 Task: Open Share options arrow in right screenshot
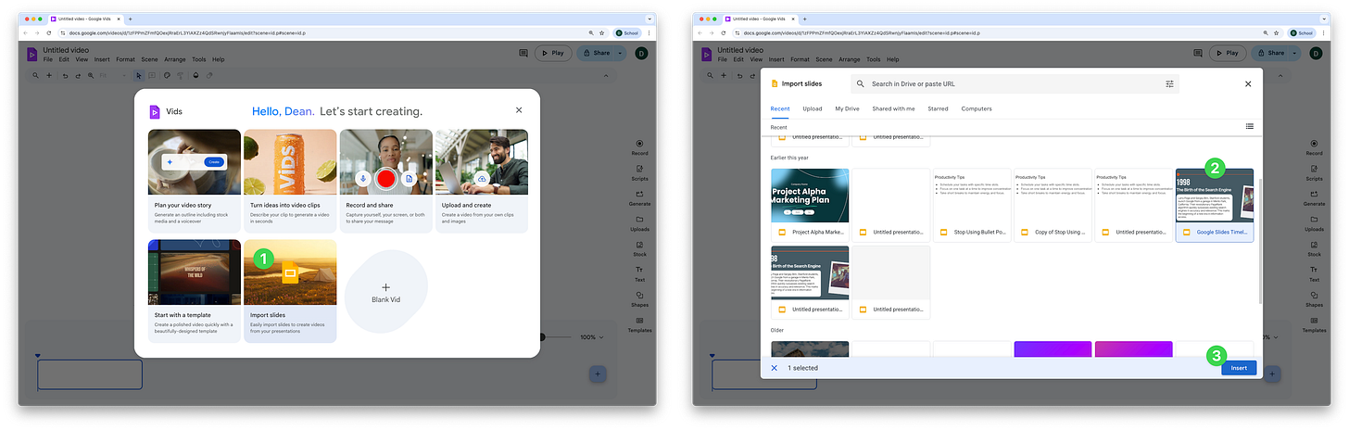1294,53
